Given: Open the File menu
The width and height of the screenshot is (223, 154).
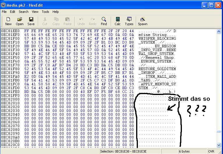Looking at the screenshot, I should [x=4, y=12].
